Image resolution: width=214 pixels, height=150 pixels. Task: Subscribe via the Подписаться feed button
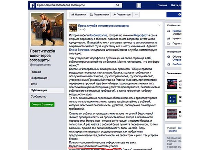coord(99,14)
